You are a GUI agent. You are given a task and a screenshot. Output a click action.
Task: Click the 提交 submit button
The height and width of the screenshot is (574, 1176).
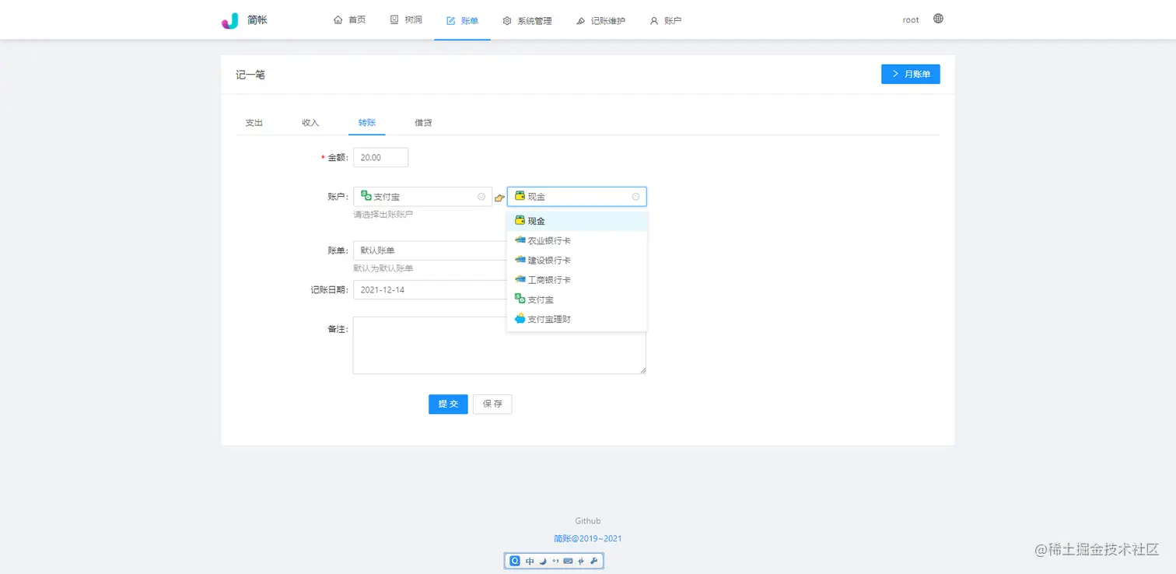click(448, 404)
